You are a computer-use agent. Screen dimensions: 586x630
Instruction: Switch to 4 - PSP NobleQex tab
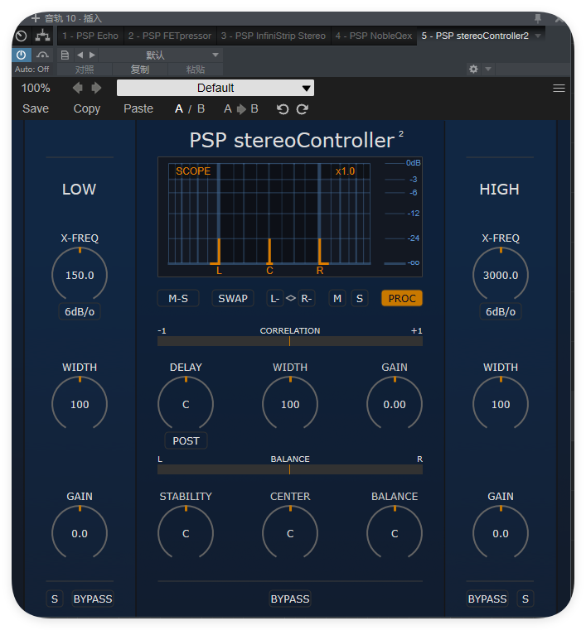point(374,36)
